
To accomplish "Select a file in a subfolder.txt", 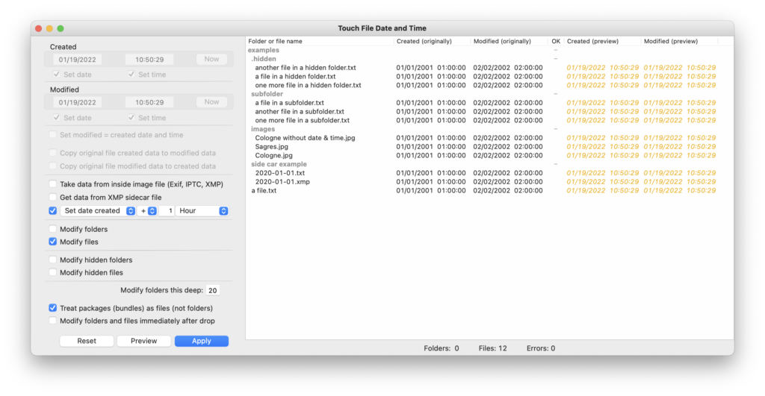I will [x=489, y=103].
